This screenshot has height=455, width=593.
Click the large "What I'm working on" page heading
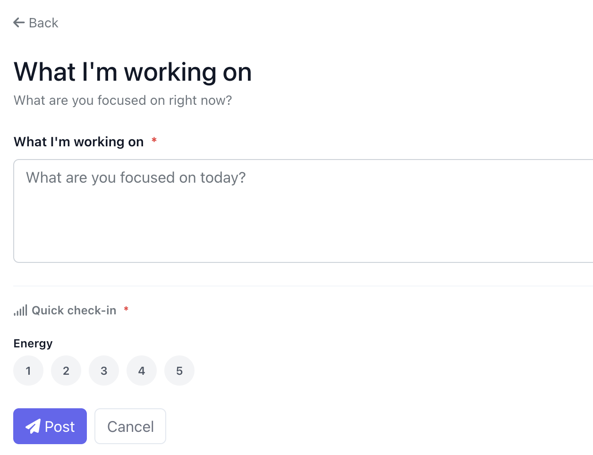133,72
